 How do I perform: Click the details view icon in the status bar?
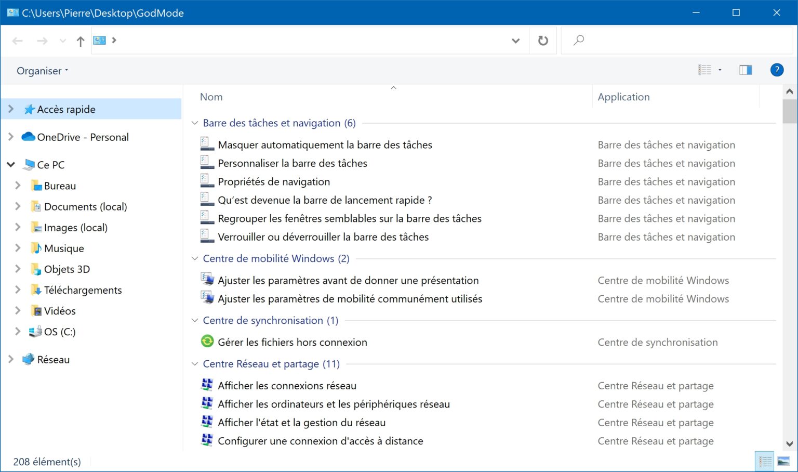(x=764, y=461)
